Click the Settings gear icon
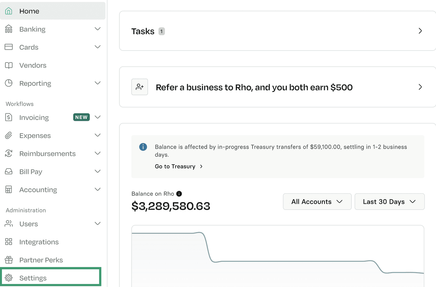The image size is (436, 287). 9,278
